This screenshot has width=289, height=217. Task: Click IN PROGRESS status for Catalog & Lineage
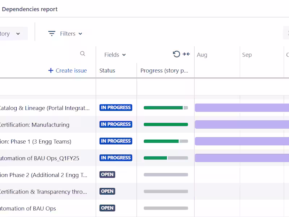coord(116,107)
